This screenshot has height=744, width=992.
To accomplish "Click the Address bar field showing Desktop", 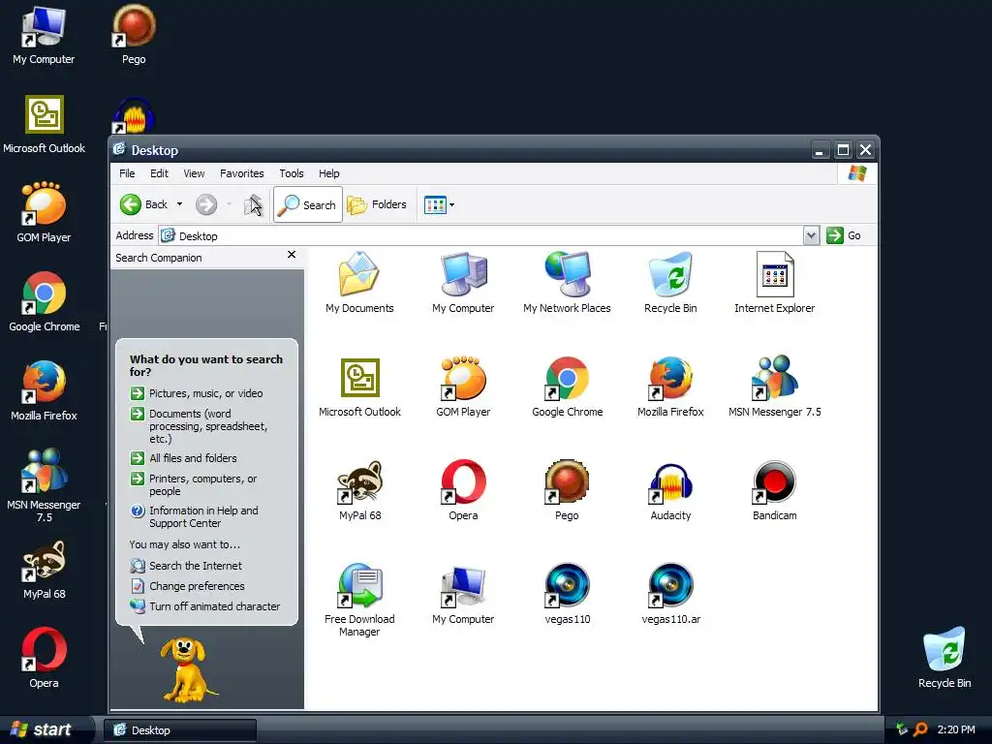I will click(480, 235).
